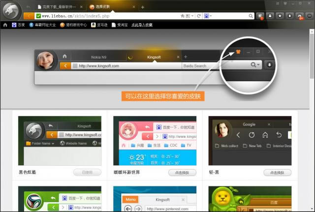Image resolution: width=315 pixels, height=212 pixels.
Task: Select the 暖暖环游世界 skin preview thumbnail
Action: (155, 141)
